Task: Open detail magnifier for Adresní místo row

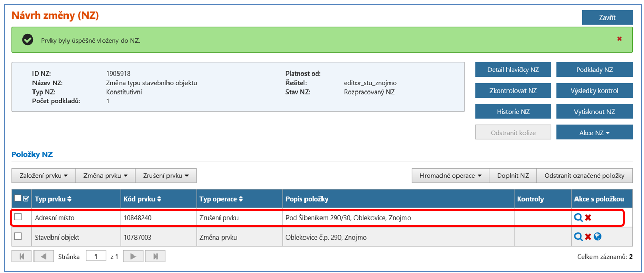Action: (578, 217)
